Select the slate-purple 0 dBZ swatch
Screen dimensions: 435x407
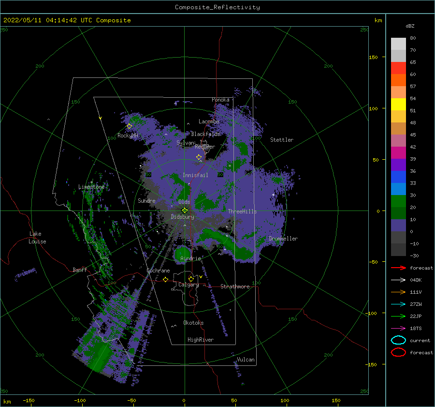[x=398, y=226]
